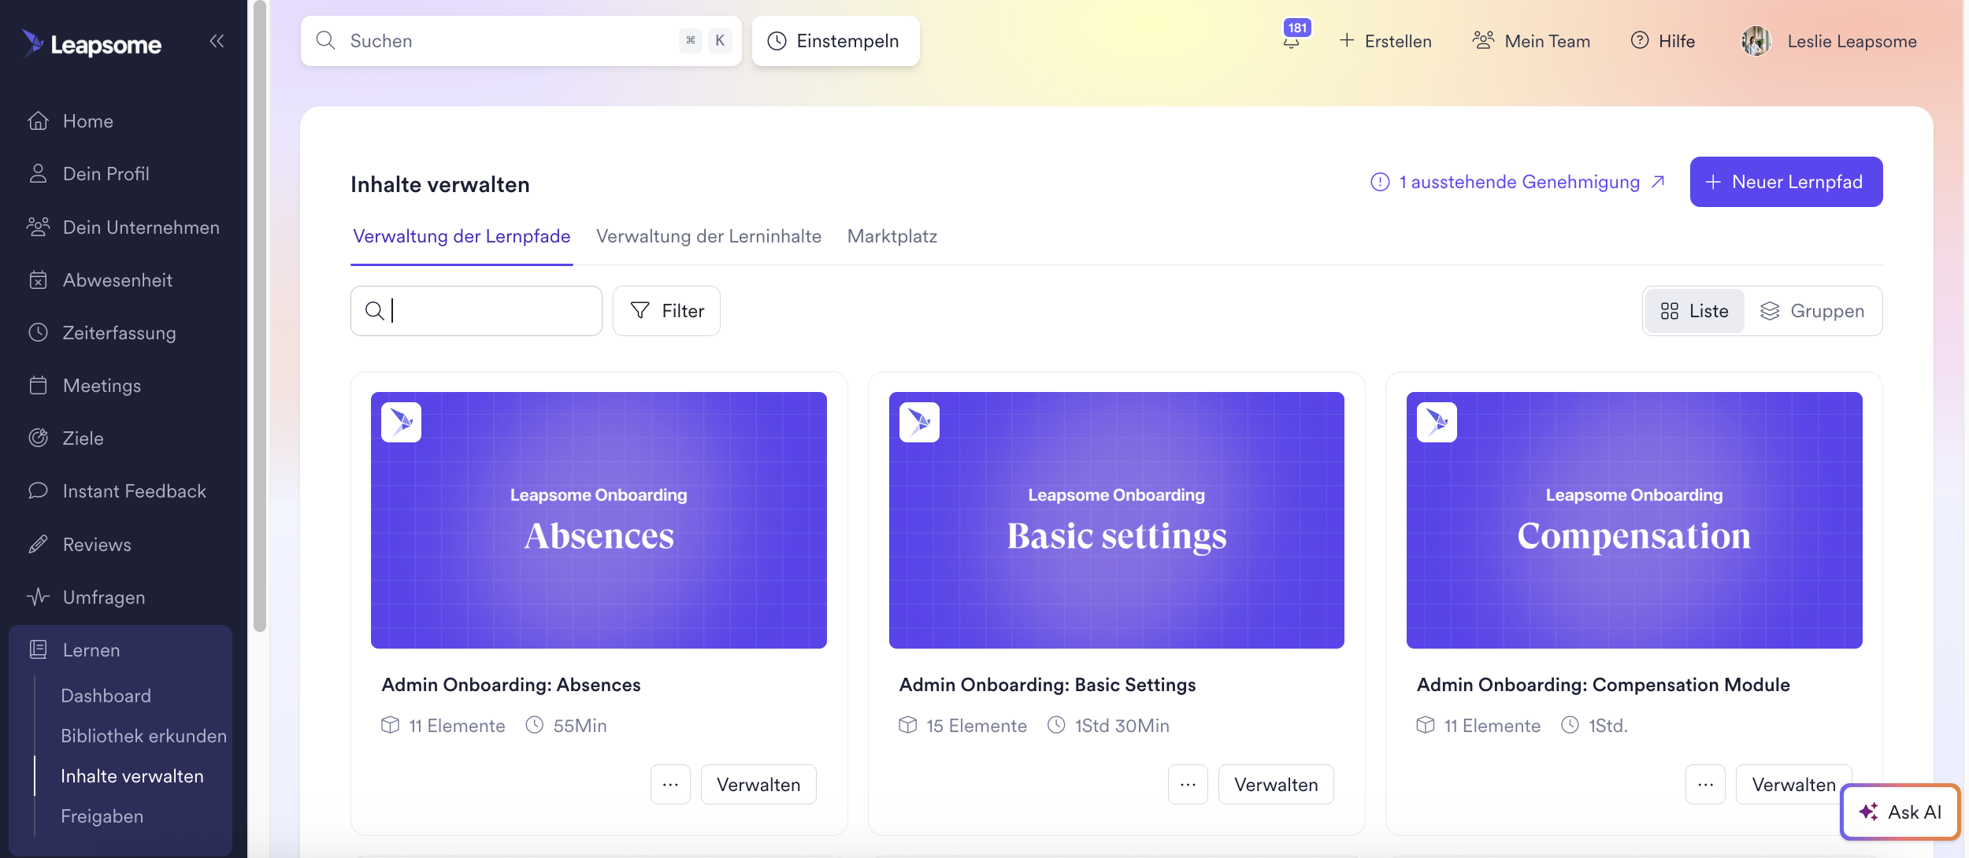This screenshot has width=1969, height=858.
Task: Open the notifications bell showing 181
Action: click(x=1292, y=39)
